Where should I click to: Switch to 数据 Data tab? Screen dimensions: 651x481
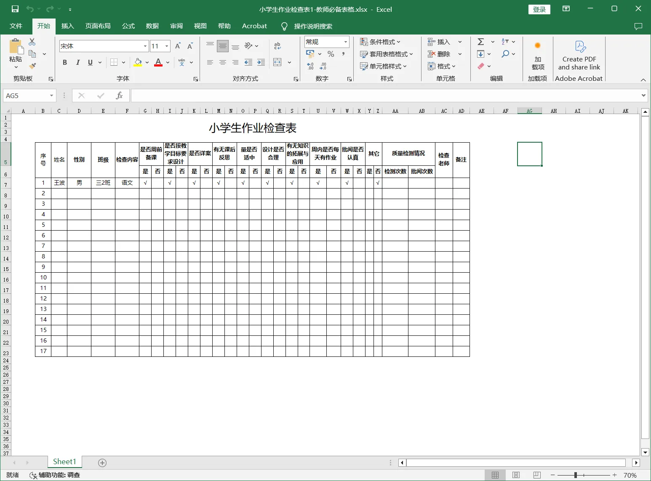click(152, 26)
